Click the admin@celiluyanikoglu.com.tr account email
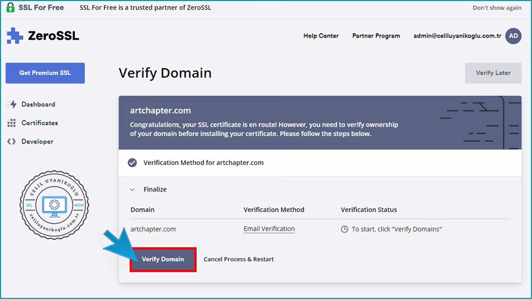The width and height of the screenshot is (532, 299). click(x=457, y=36)
